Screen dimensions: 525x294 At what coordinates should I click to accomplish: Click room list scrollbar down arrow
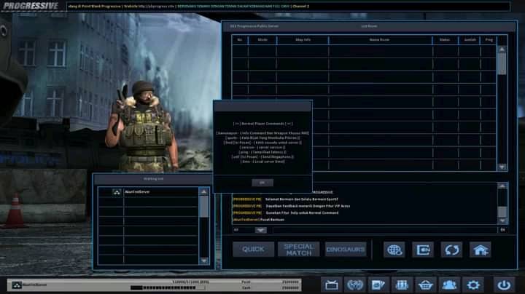[502, 167]
